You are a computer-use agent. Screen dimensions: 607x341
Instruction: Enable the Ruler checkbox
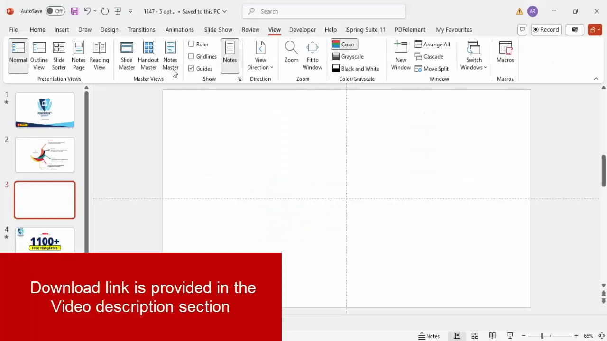coord(191,44)
